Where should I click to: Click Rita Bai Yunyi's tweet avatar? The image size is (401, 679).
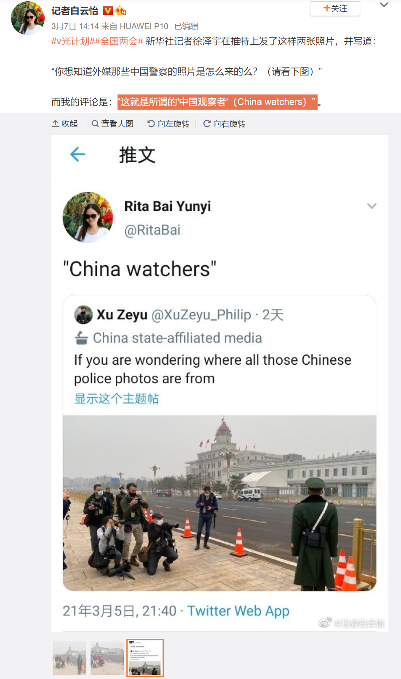click(88, 217)
